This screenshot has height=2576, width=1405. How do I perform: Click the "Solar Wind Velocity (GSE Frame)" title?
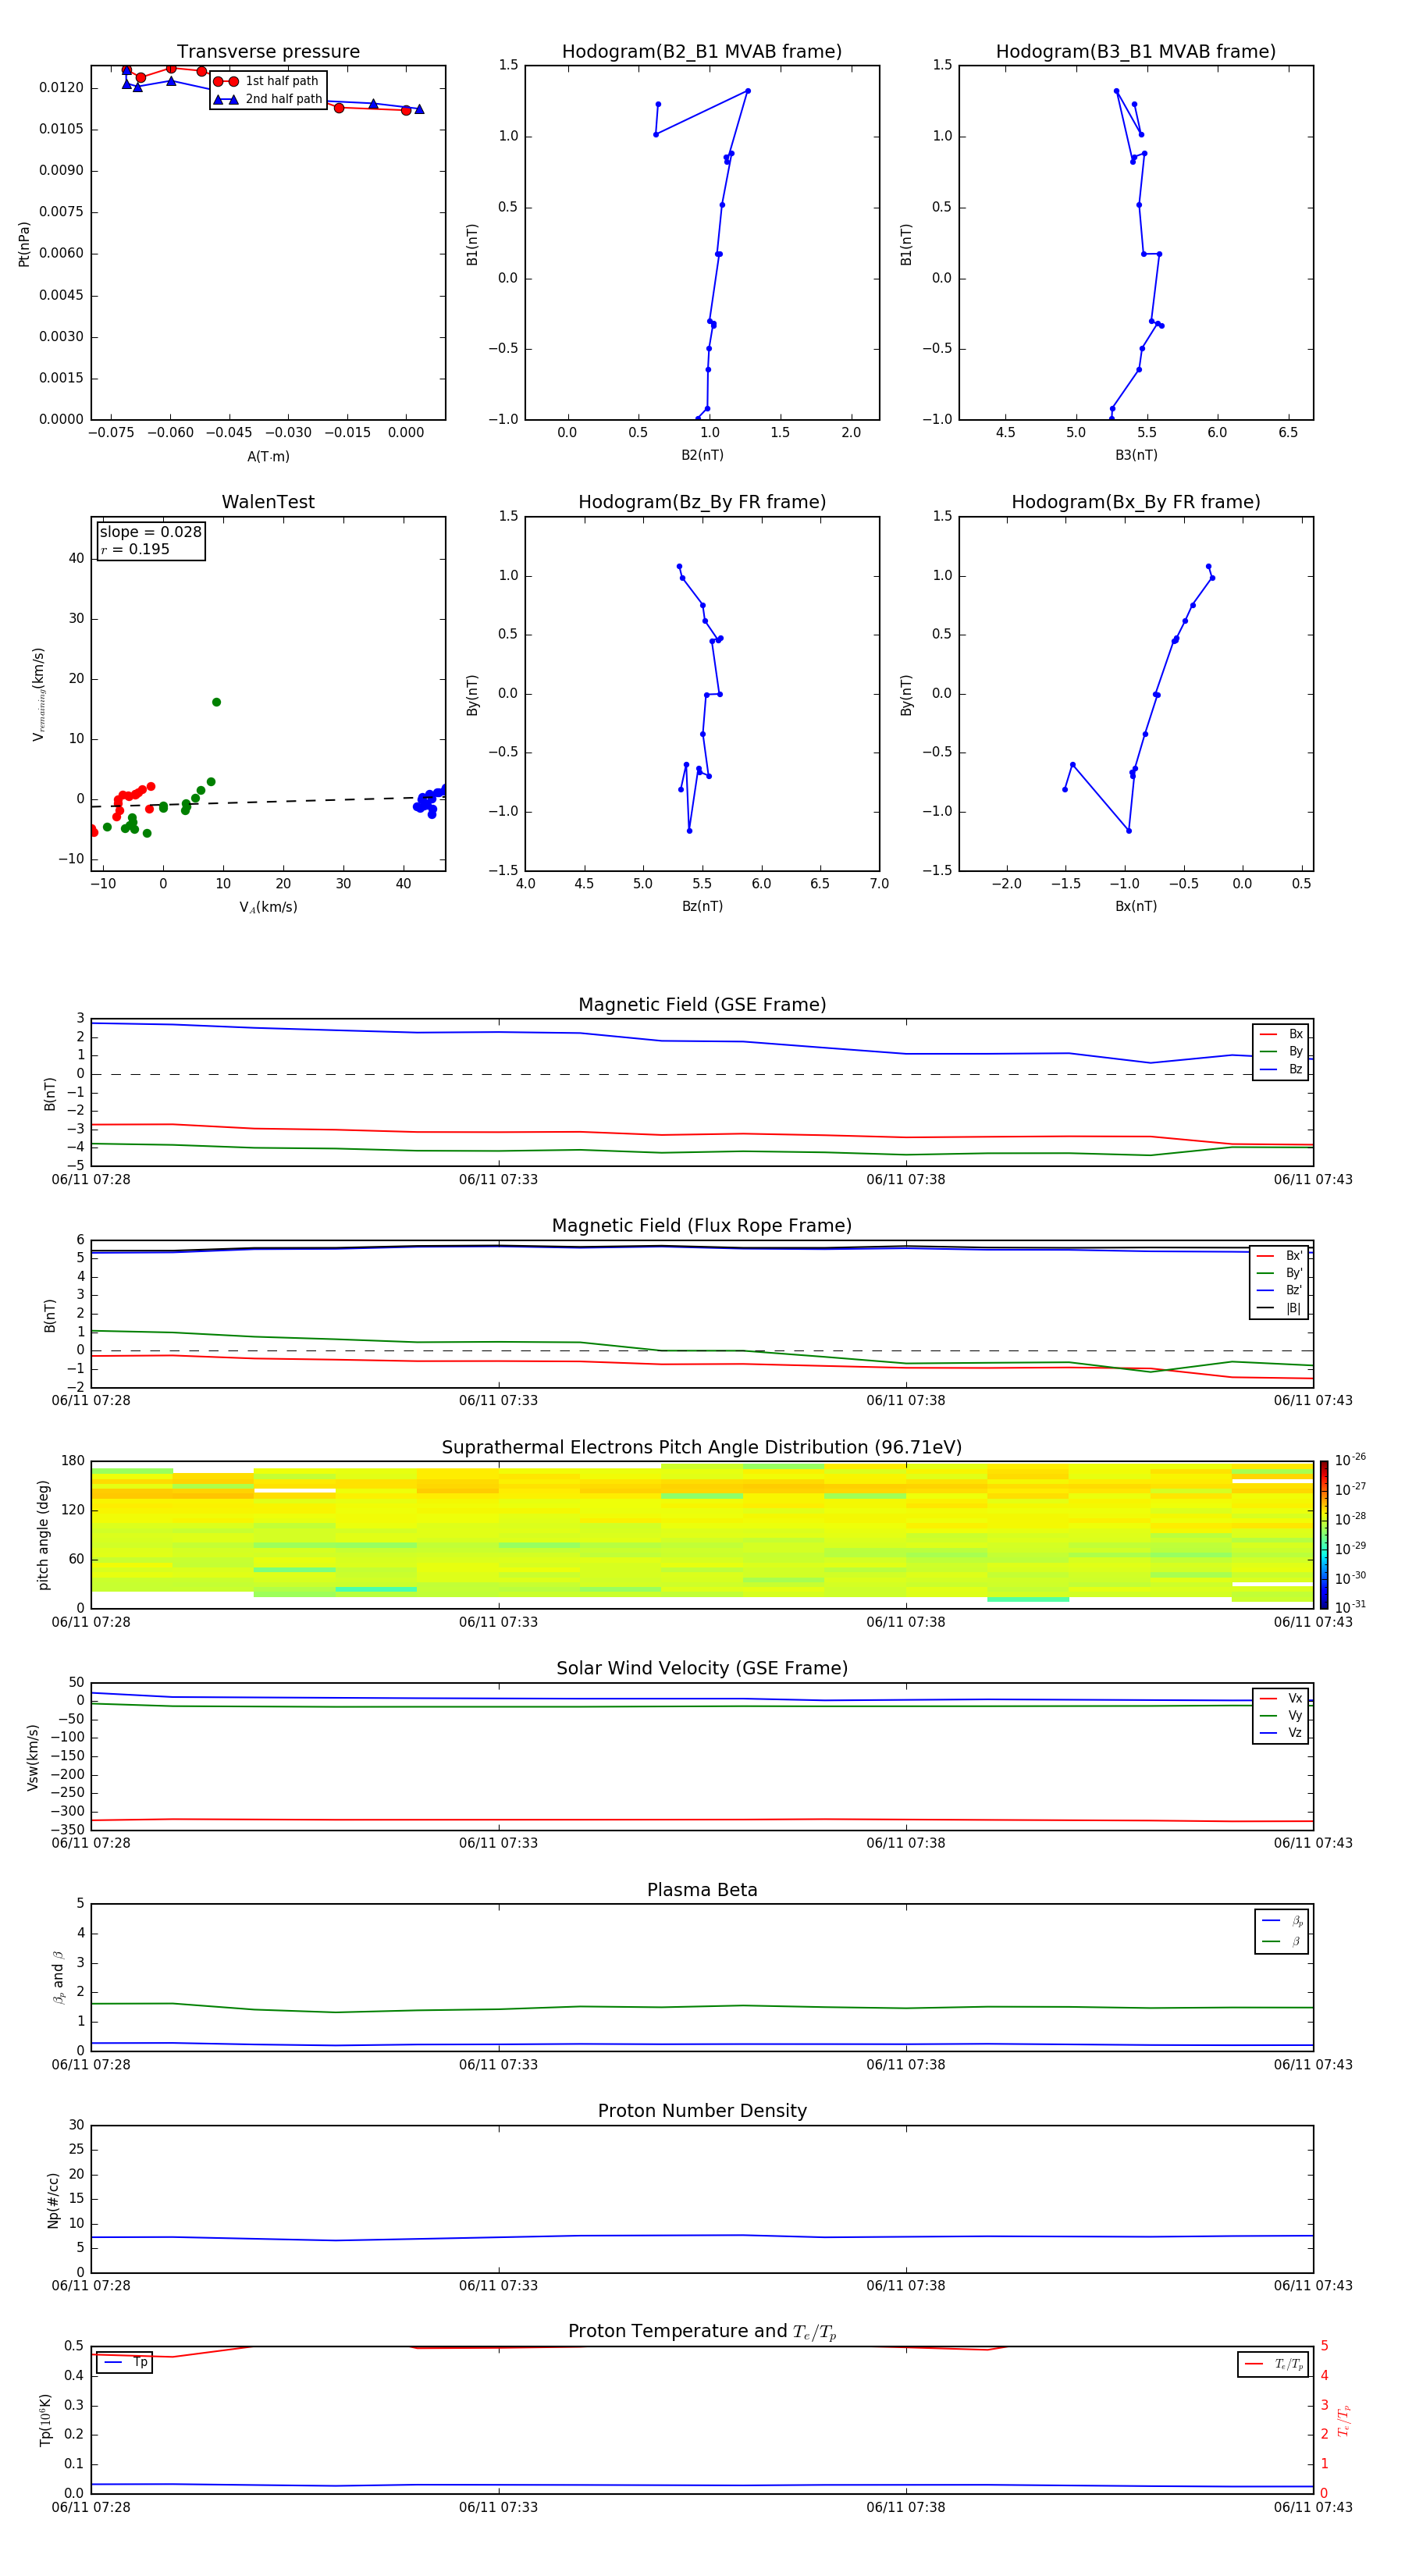pos(702,1668)
